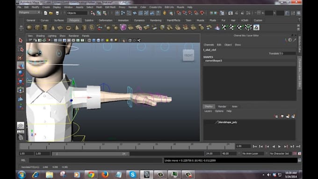Open Skype from the taskbar
Viewport: 318px width, 179px height.
click(x=132, y=174)
